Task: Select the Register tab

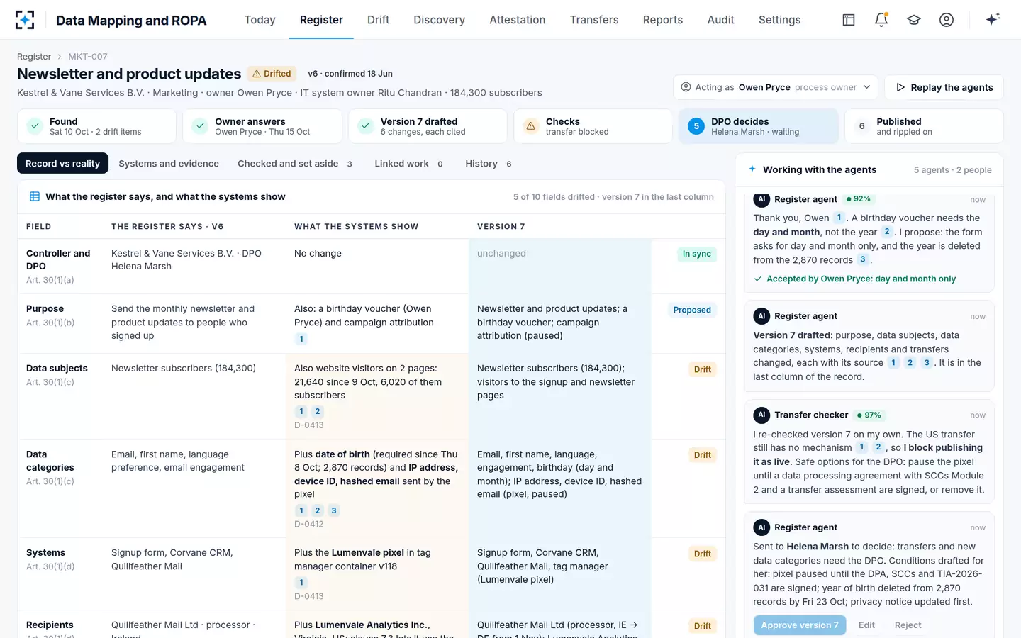Action: [321, 20]
